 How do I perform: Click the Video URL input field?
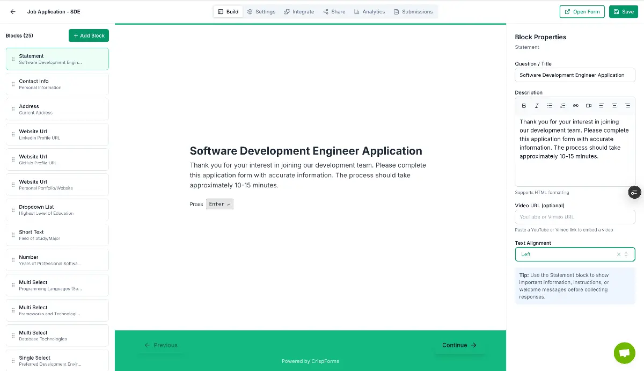[x=575, y=216]
